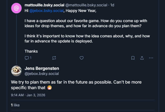Bookmark mattouille's post

pyautogui.click(x=133, y=58)
